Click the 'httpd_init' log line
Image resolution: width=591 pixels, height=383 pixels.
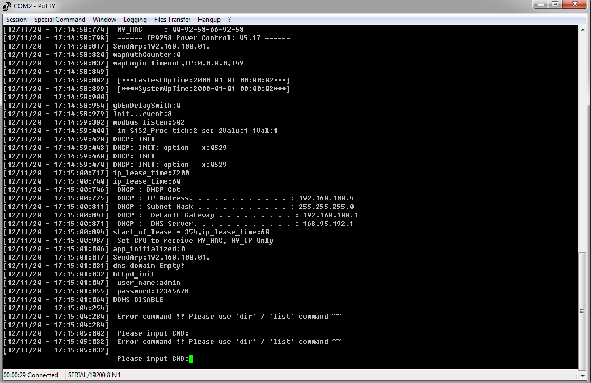pos(134,274)
